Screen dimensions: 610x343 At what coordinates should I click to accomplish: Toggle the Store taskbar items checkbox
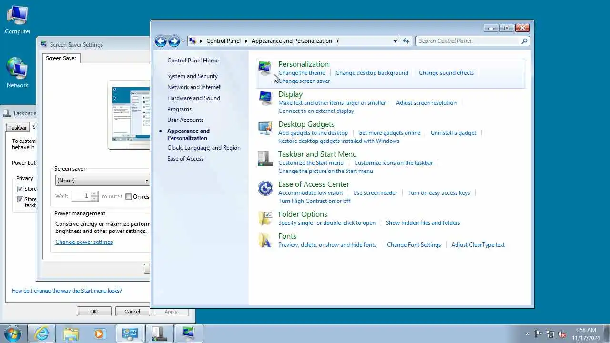[20, 199]
